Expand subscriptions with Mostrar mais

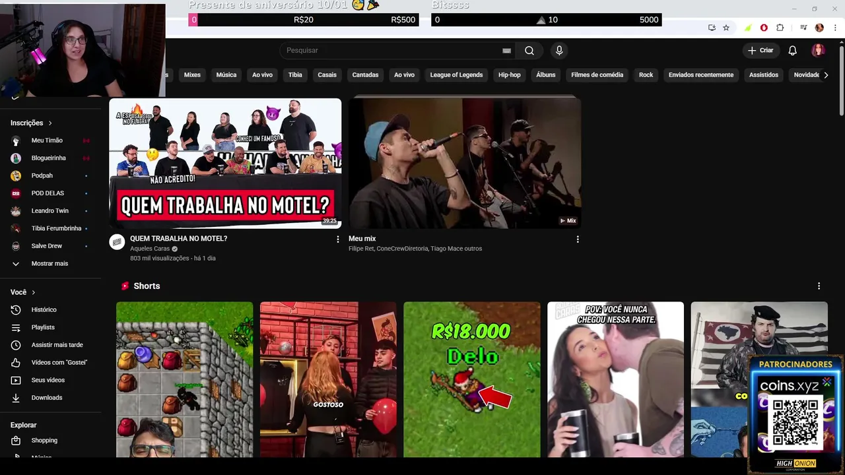51,263
